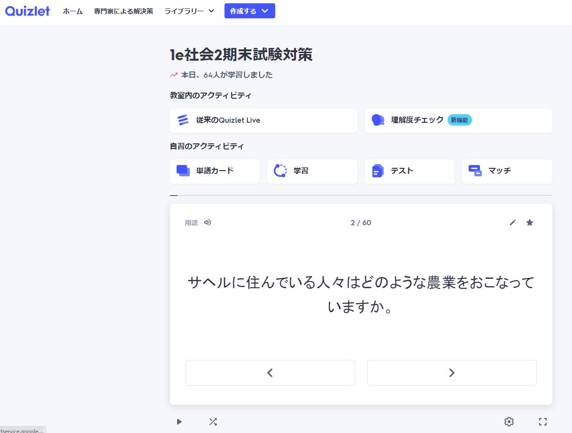Flip the flashcard by clicking the question text
This screenshot has height=433, width=572.
(x=361, y=295)
